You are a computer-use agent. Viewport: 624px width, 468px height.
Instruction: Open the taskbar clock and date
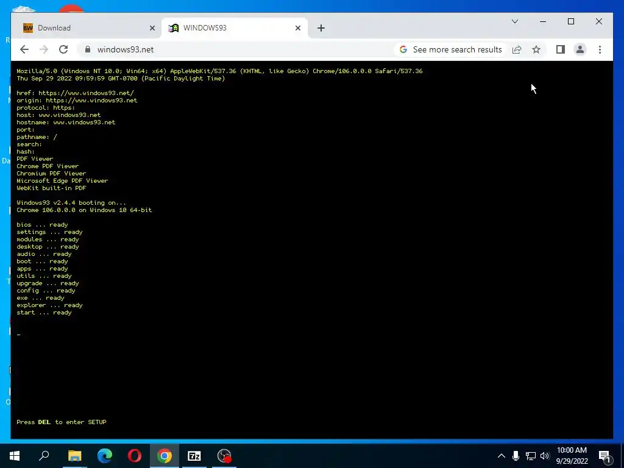point(572,456)
